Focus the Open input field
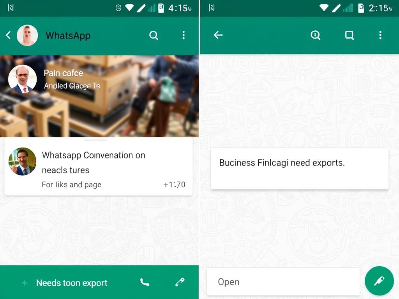Viewport: 399px width, 299px height. tap(283, 281)
